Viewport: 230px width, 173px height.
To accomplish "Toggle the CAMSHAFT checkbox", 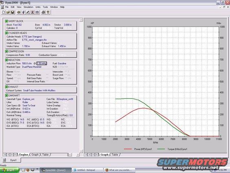I will pos(6,95).
